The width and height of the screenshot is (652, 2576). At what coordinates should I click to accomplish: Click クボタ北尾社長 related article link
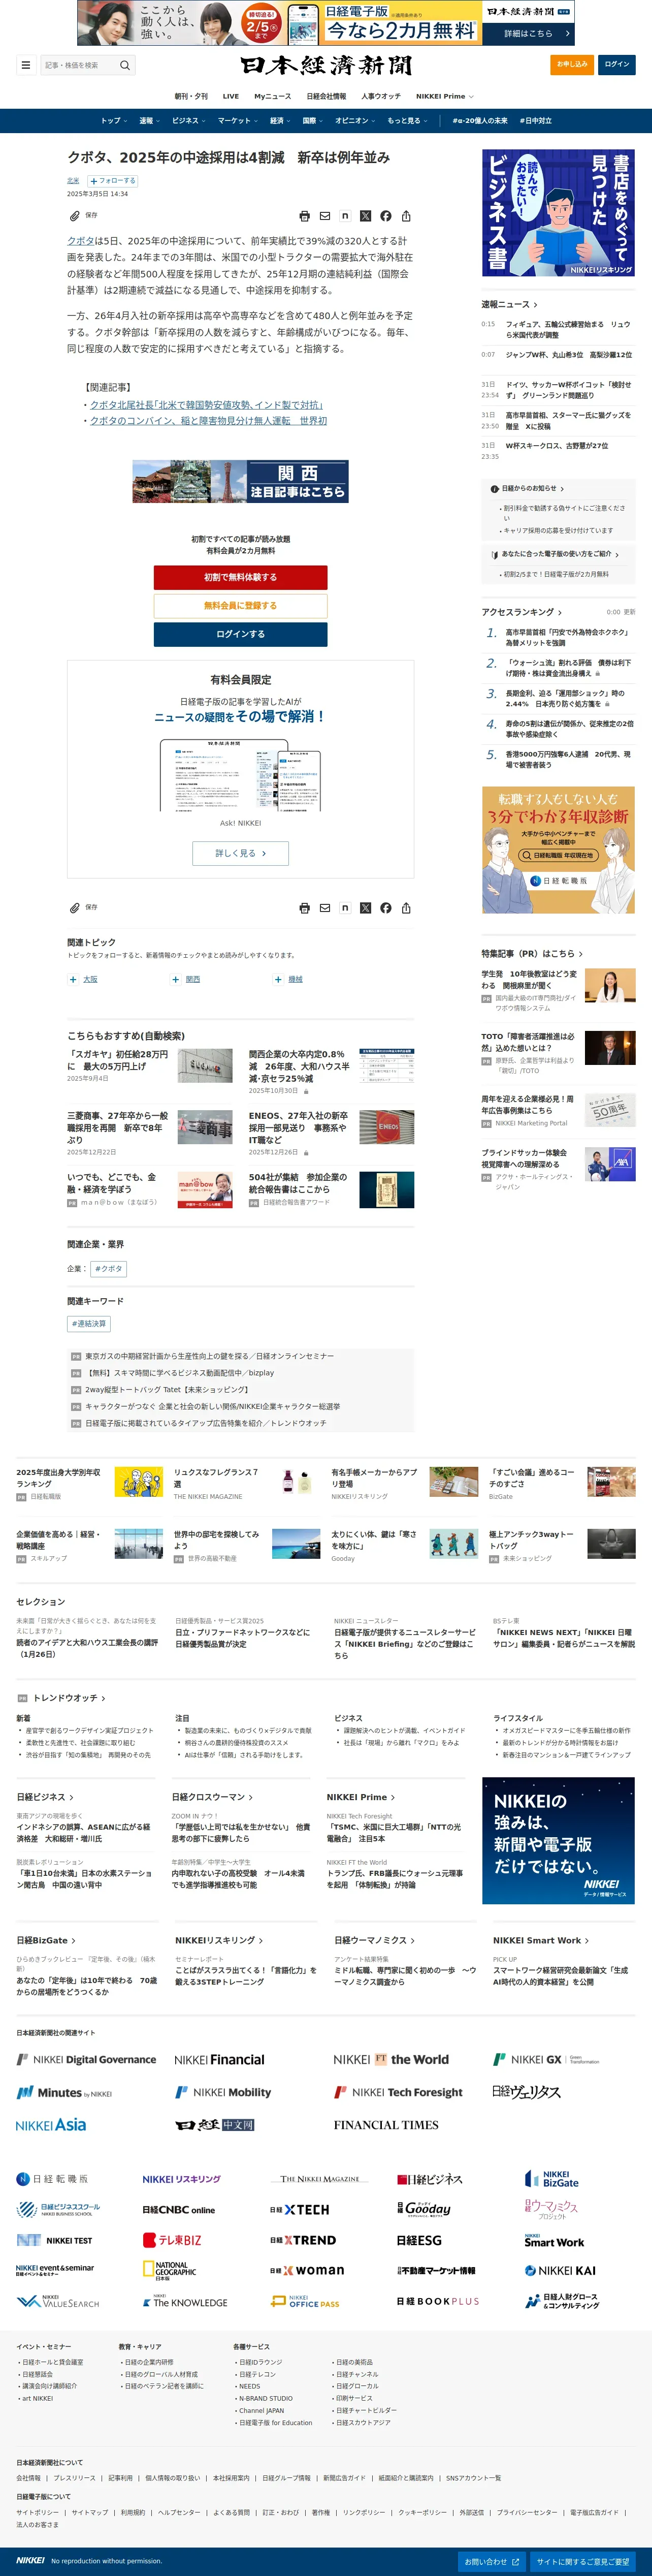(206, 405)
